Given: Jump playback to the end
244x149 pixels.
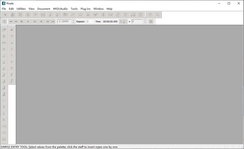Looking at the screenshot, I should (53, 22).
